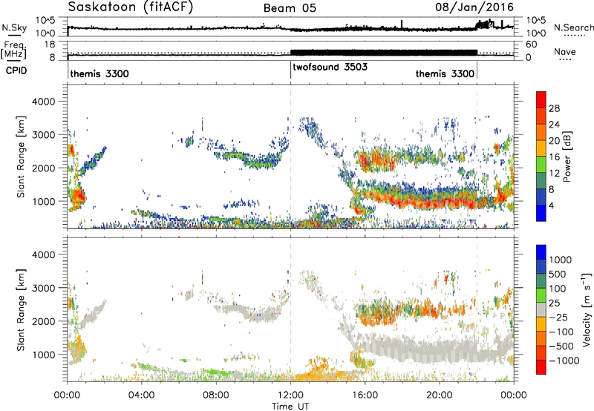The height and width of the screenshot is (411, 594).
Task: Click the "Saskatoon (fitACF)" plot title
Action: [131, 7]
